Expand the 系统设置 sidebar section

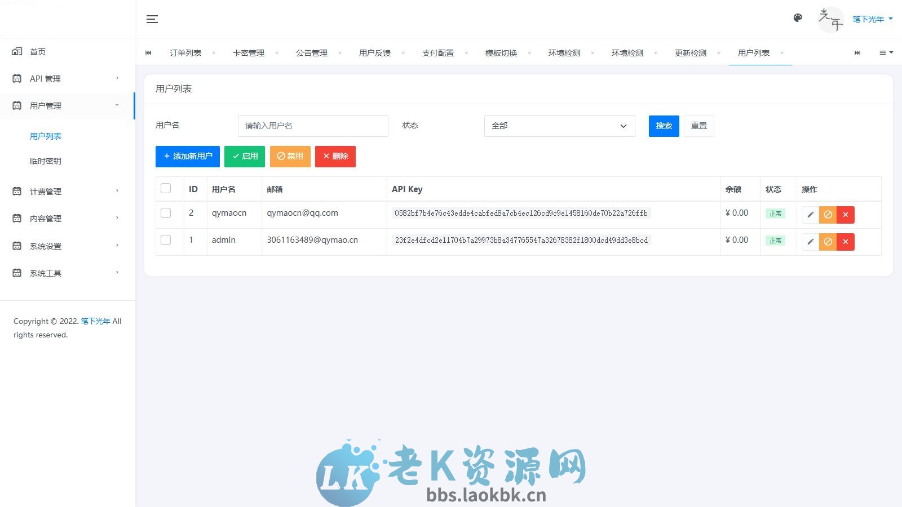[x=46, y=246]
